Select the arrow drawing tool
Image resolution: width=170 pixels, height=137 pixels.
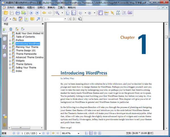tap(38, 19)
